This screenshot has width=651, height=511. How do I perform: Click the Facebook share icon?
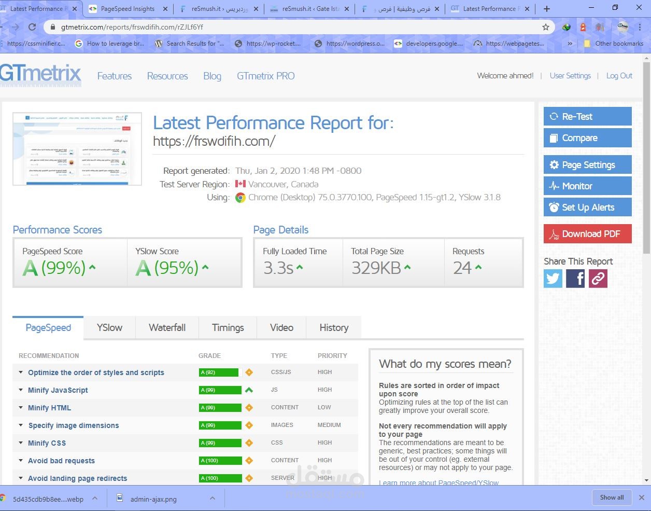575,279
